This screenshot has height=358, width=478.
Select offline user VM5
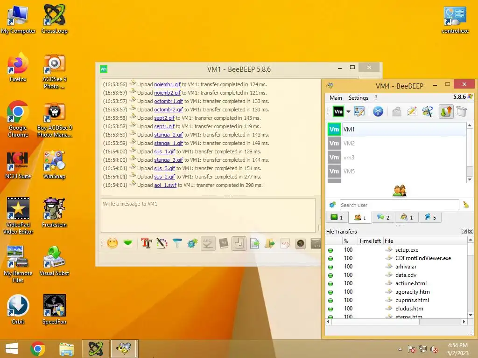[x=397, y=172]
